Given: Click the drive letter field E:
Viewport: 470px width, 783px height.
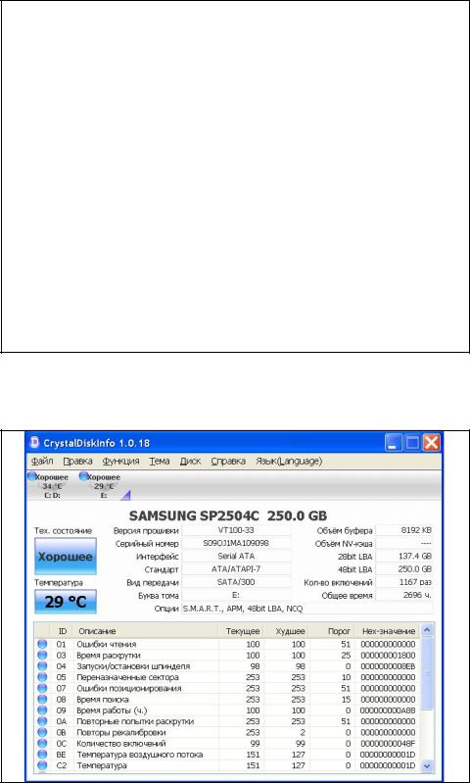Looking at the screenshot, I should click(237, 595).
